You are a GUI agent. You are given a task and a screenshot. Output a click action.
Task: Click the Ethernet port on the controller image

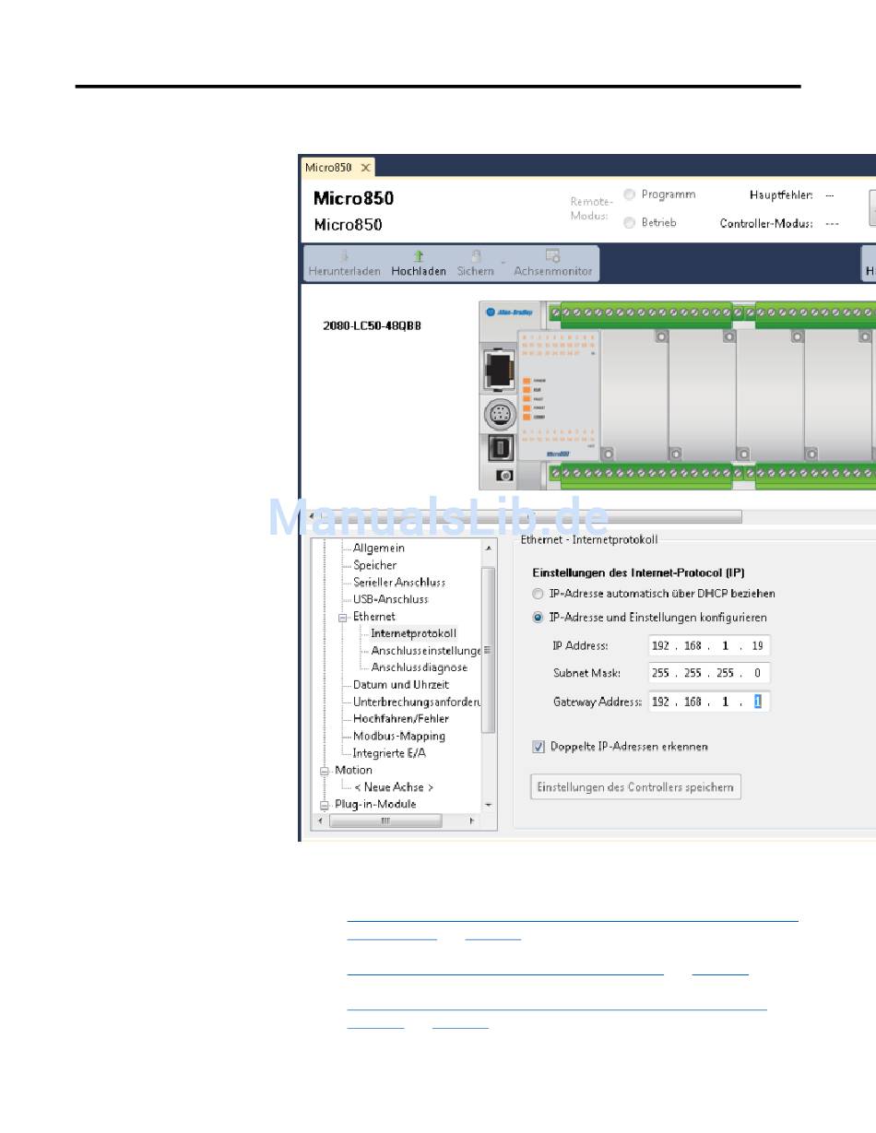click(x=500, y=369)
